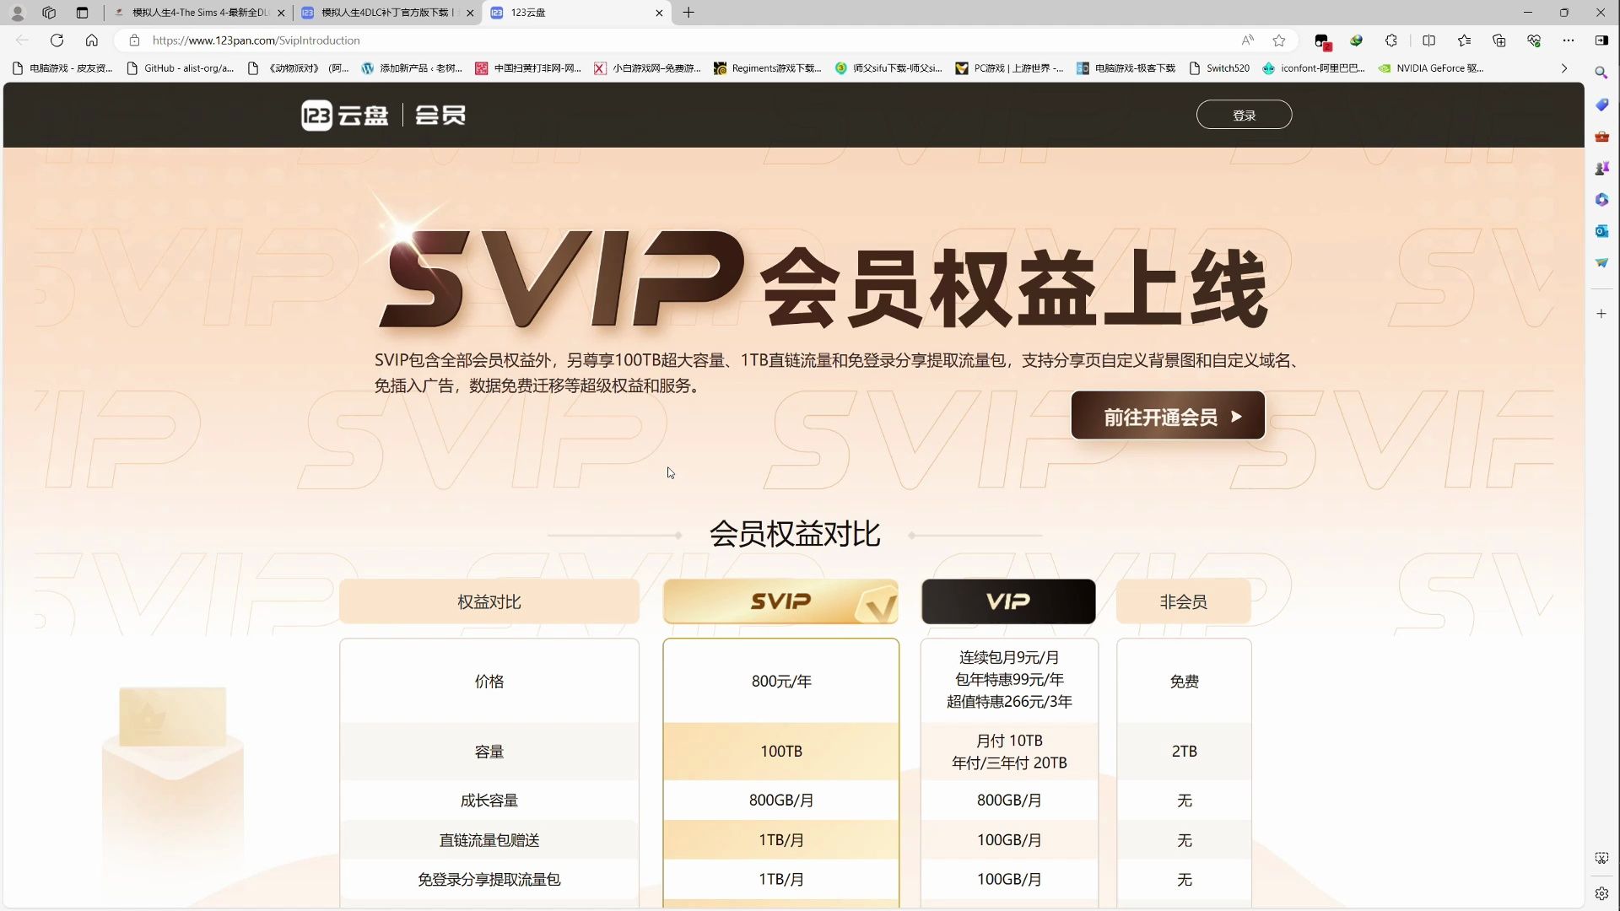
Task: Open 添加新产品 WordPress bookmark
Action: point(412,68)
